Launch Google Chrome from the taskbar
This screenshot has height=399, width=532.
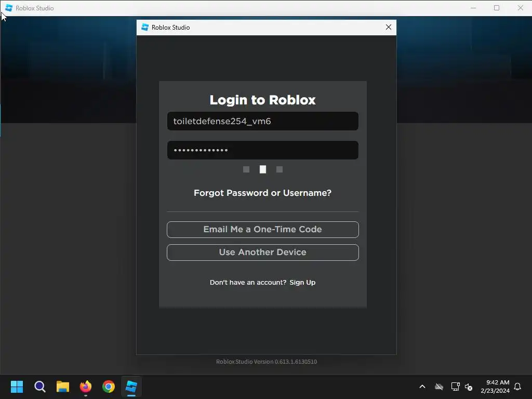(x=109, y=387)
